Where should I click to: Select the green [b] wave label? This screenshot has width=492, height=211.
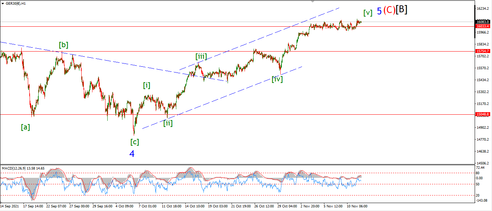[64, 45]
